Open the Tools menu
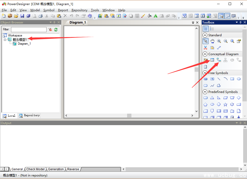 pos(95,10)
